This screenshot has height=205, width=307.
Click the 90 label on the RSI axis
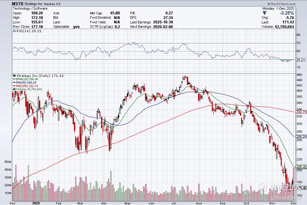click(298, 35)
